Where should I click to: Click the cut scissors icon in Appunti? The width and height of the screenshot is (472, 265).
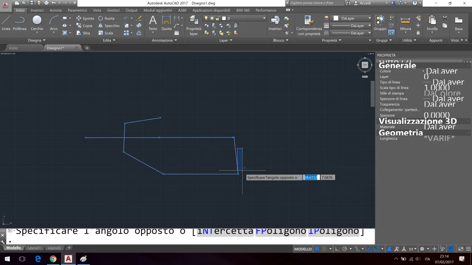pos(445,18)
